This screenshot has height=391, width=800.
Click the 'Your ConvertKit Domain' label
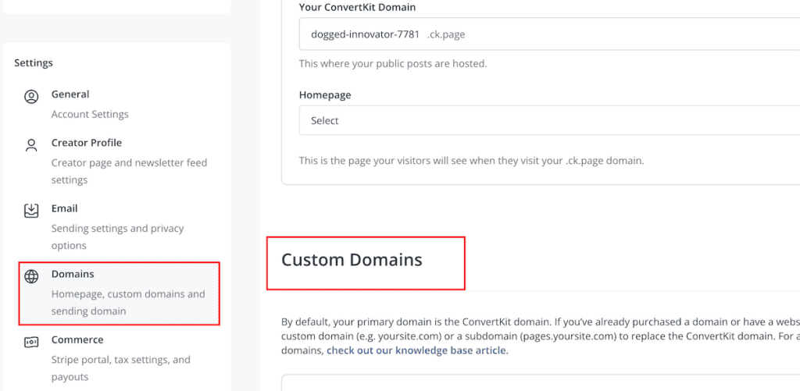[357, 7]
